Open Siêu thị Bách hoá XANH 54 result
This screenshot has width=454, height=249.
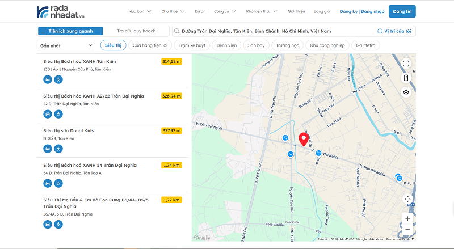pyautogui.click(x=90, y=165)
